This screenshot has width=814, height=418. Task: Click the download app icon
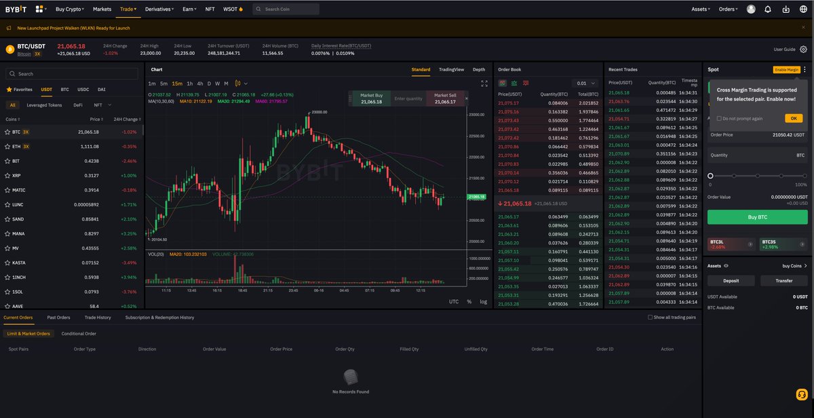(x=786, y=9)
